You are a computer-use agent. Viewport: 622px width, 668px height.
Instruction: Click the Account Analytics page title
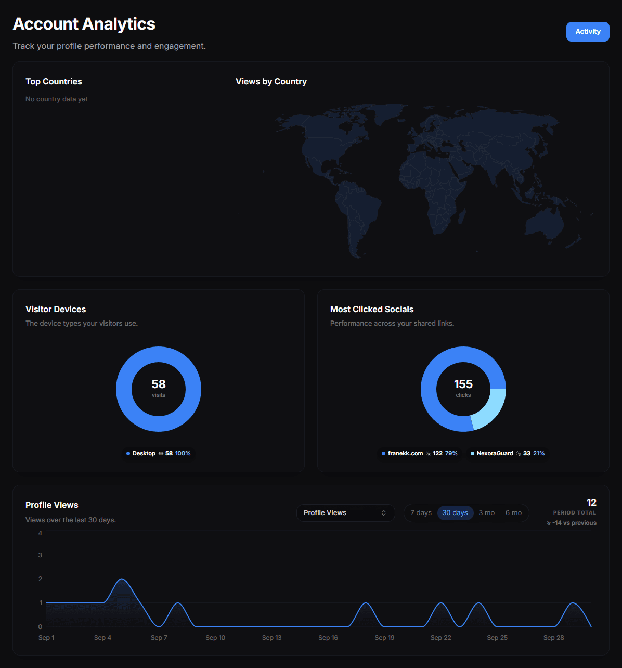(84, 24)
